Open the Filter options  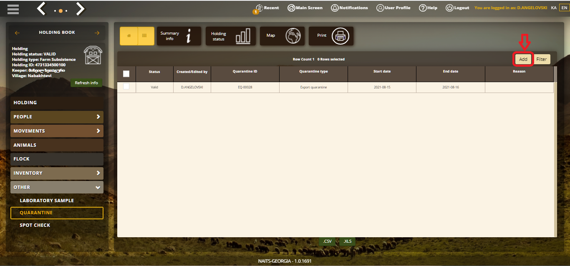pos(542,59)
